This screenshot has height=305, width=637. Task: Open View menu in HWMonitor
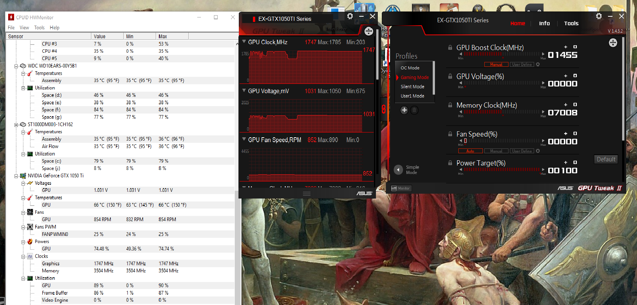24,27
